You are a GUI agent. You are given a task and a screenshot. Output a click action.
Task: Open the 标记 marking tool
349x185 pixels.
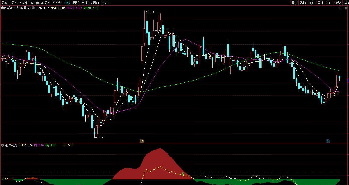click(x=338, y=3)
